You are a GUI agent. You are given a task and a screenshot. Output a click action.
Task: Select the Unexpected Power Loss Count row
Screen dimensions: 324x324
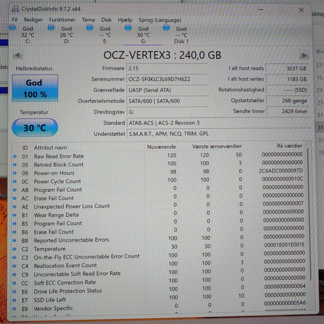click(158, 206)
